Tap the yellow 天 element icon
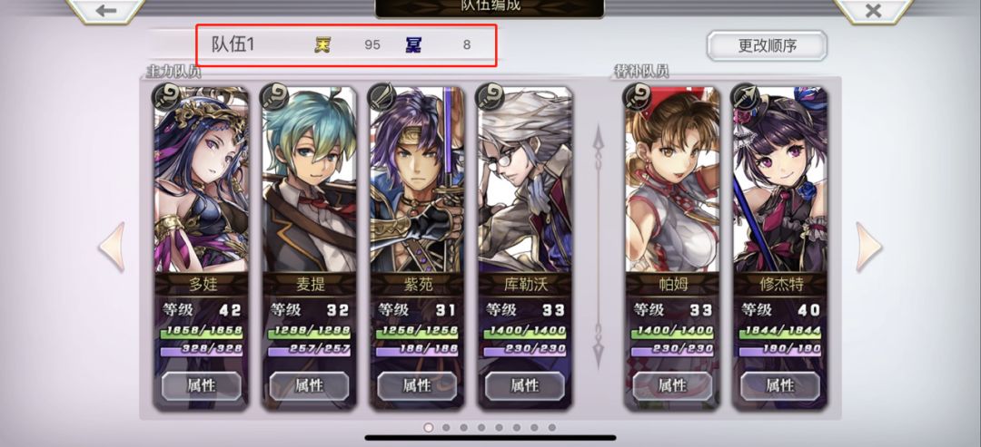 coord(322,44)
